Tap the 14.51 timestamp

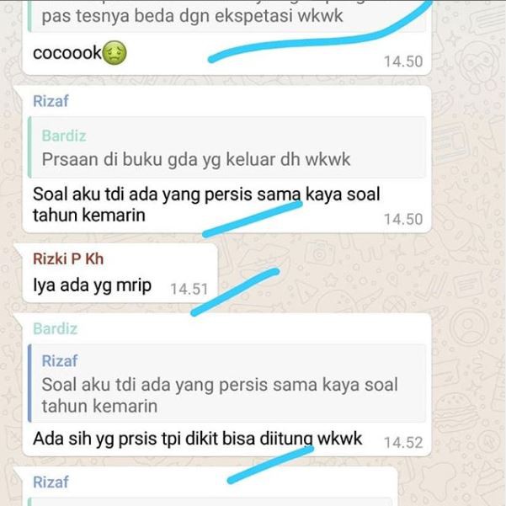(x=189, y=289)
